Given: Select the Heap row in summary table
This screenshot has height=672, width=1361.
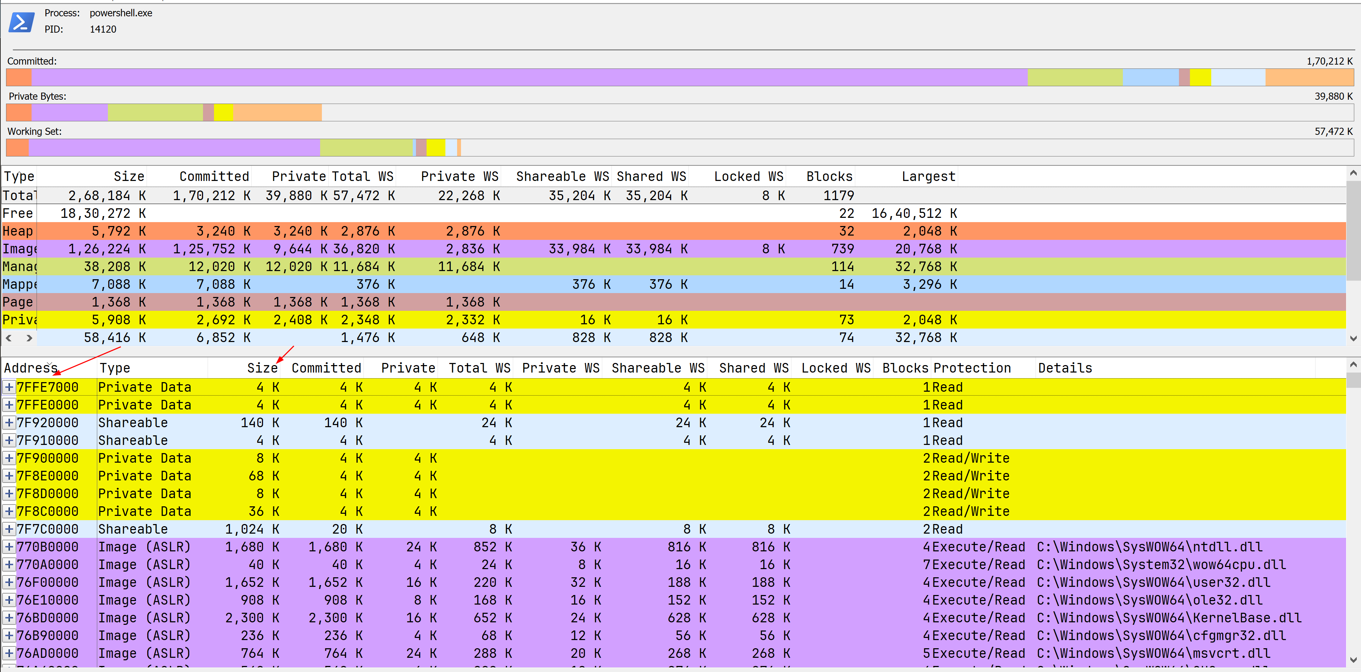Looking at the screenshot, I should click(x=18, y=231).
